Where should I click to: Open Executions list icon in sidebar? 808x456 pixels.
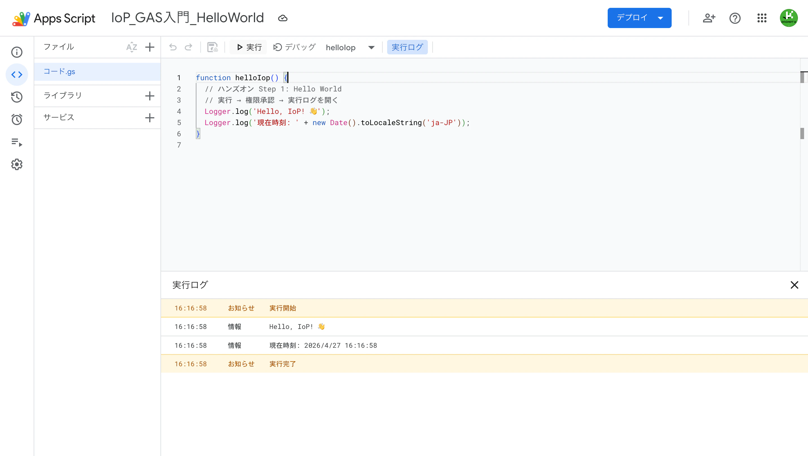tap(17, 142)
